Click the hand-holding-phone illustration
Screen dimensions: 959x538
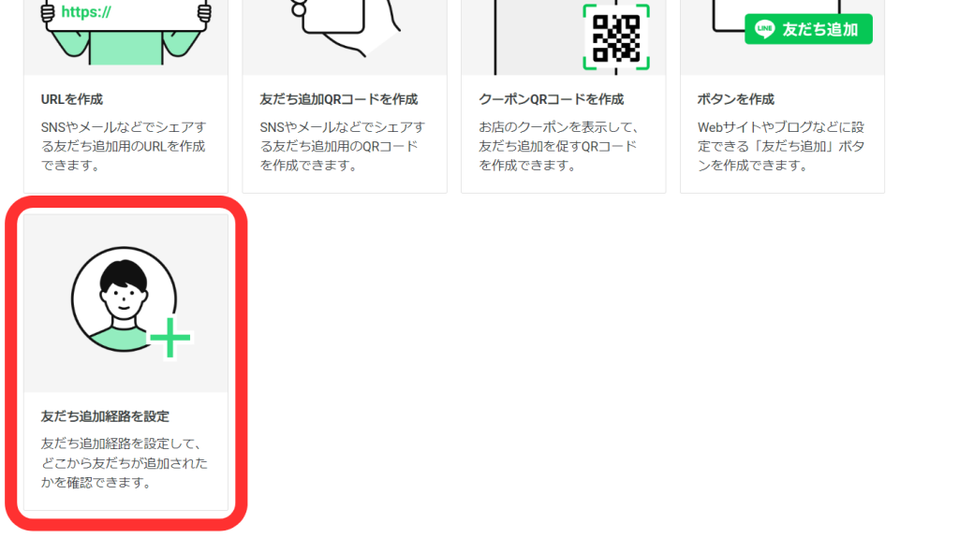345,27
